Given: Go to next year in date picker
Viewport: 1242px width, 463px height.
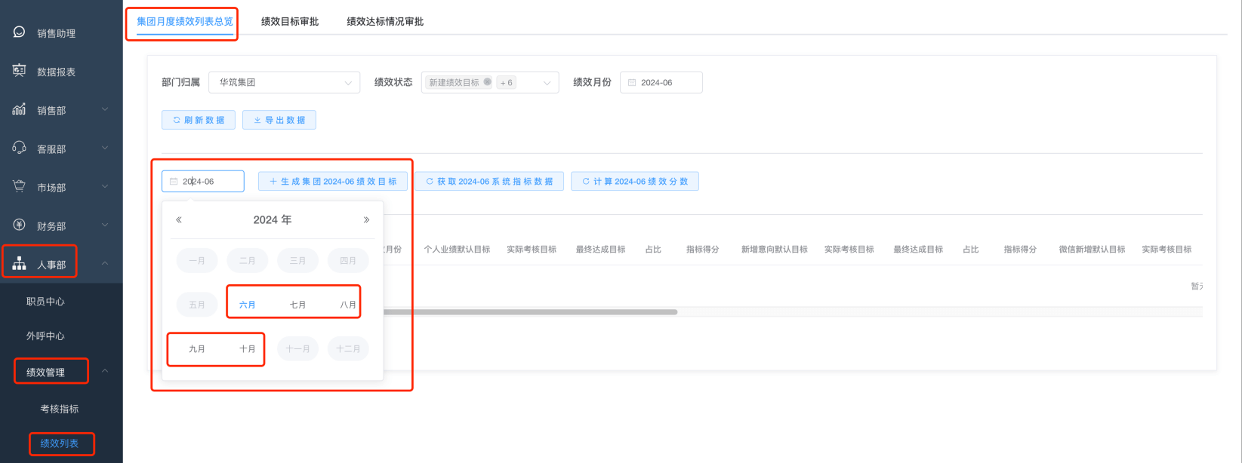Looking at the screenshot, I should [x=366, y=220].
